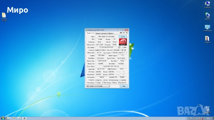The image size is (214, 120).
Task: Open the Programs folder desktop icon
Action: (207, 39)
